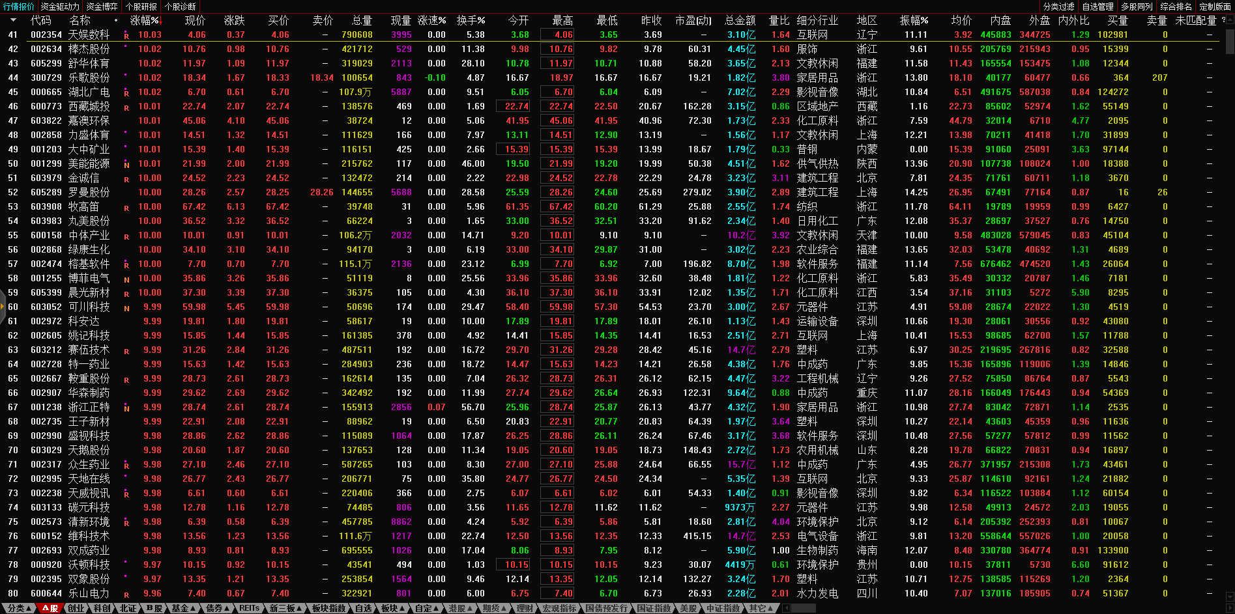Select the 创业 board tab
Screen dimensions: 1235x614
pos(76,608)
